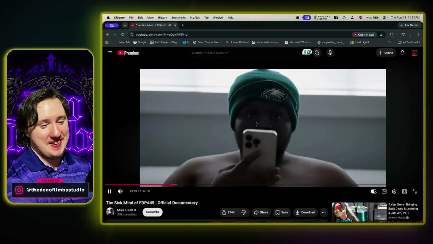Open Ask Gemini
The height and width of the screenshot is (244, 433).
pyautogui.click(x=409, y=25)
